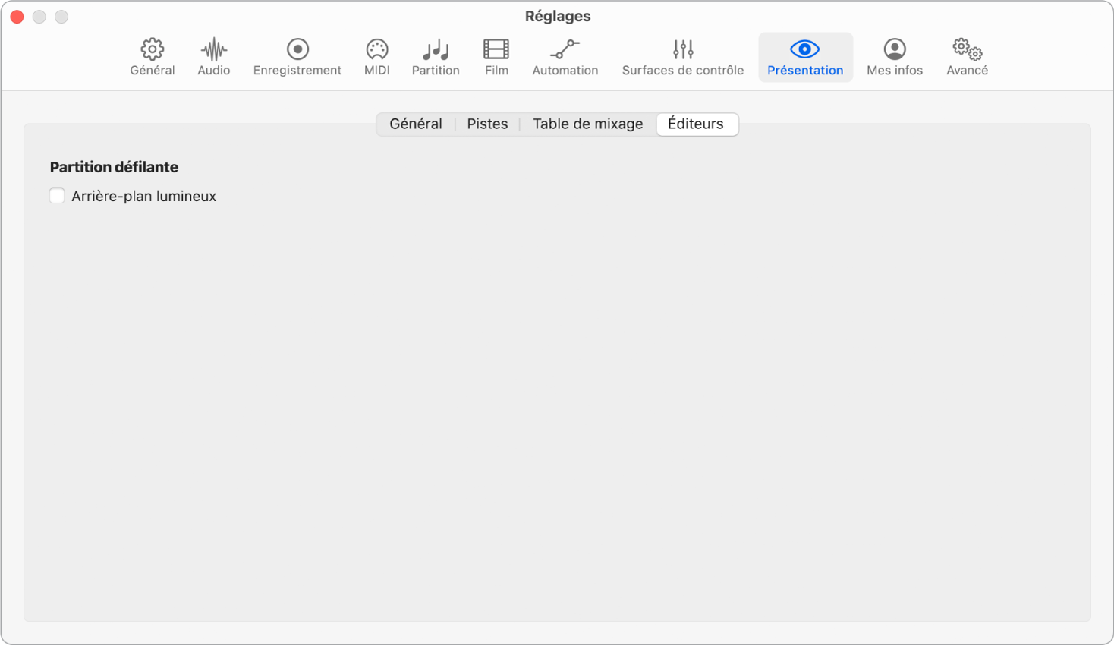Open the Mes infos profile pane
The image size is (1114, 646).
[895, 50]
